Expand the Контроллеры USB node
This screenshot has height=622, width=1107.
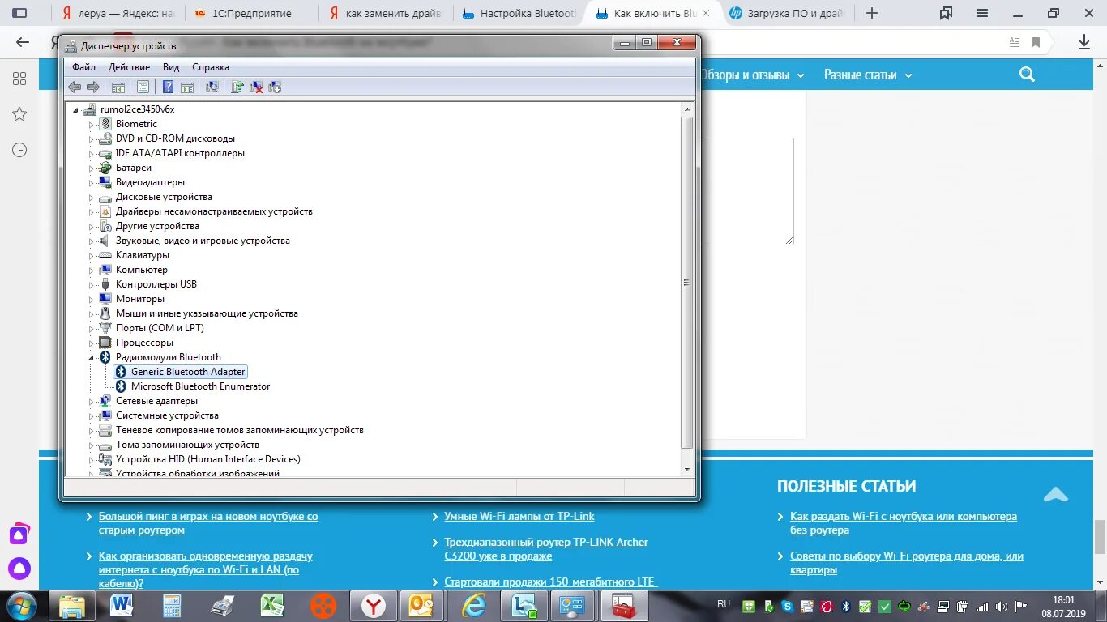tap(91, 284)
